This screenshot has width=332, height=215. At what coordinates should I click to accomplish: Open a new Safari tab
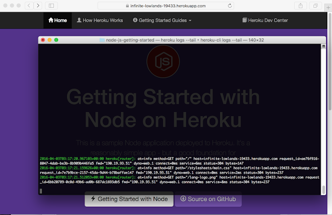[328, 8]
